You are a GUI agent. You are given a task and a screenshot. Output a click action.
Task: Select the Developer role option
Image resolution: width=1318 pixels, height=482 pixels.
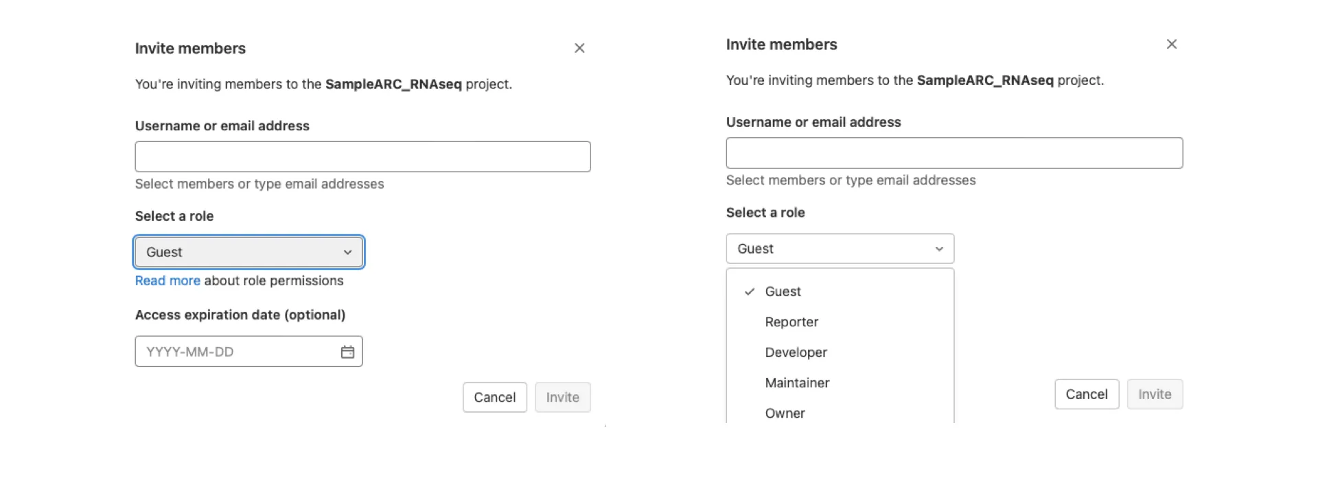pyautogui.click(x=840, y=352)
